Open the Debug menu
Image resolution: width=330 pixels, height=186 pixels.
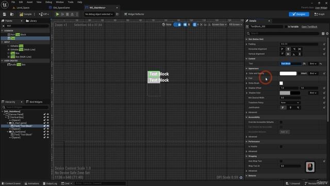coord(48,2)
